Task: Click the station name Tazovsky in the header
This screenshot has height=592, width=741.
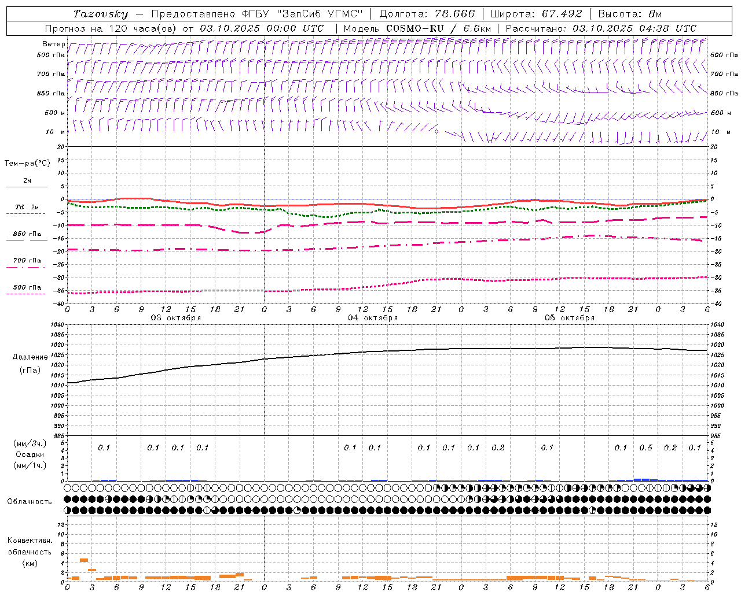Action: pyautogui.click(x=100, y=14)
